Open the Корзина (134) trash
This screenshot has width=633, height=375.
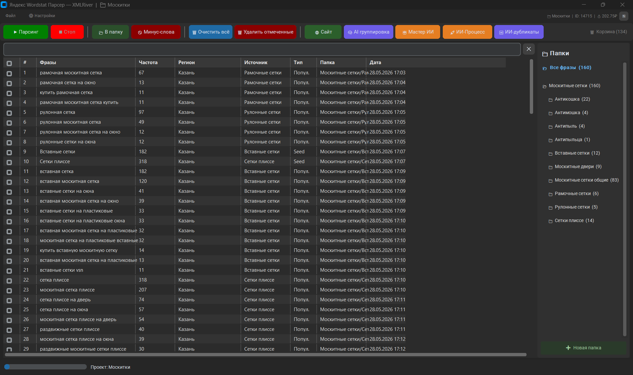(609, 32)
